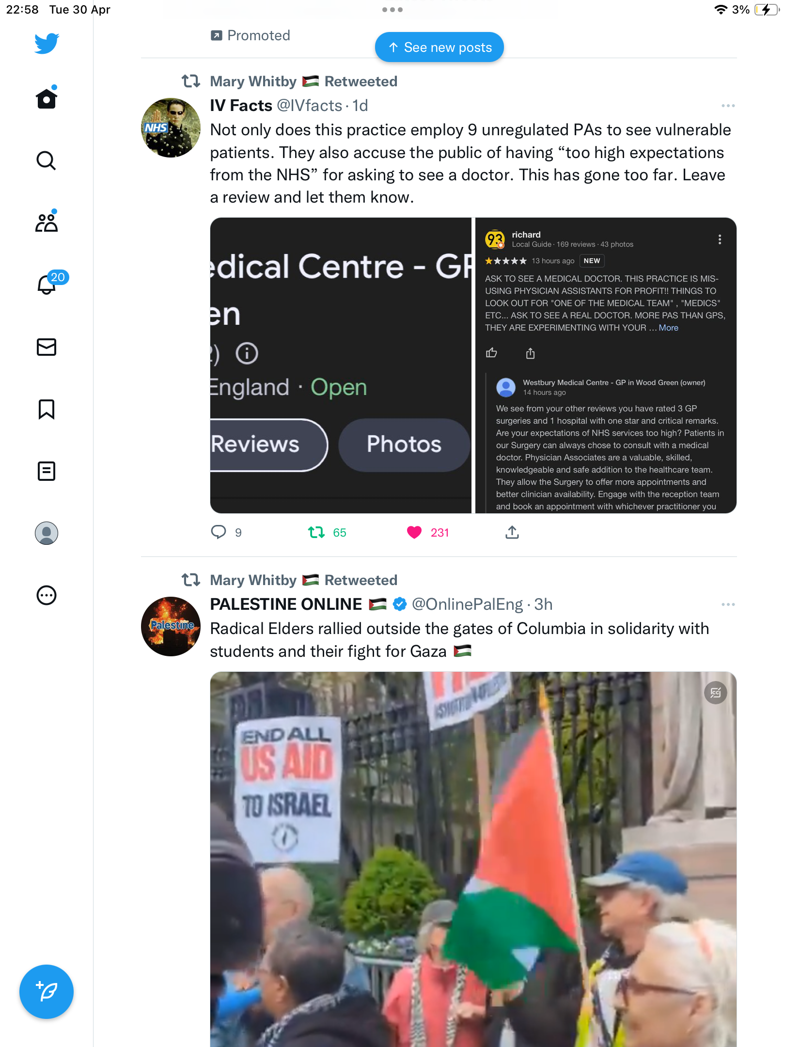Open the Lists icon in sidebar
785x1047 pixels.
click(47, 471)
